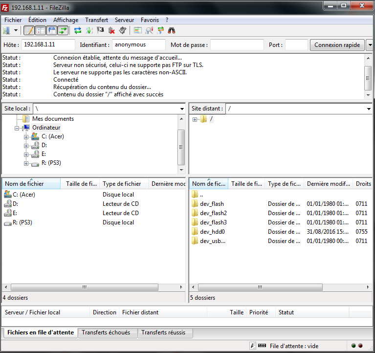The width and height of the screenshot is (375, 353).
Task: Select dev_hdd0 folder in remote list
Action: (212, 232)
